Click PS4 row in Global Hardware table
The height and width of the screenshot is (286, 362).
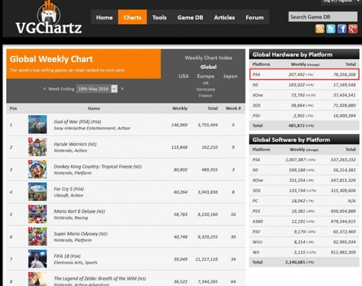point(304,74)
